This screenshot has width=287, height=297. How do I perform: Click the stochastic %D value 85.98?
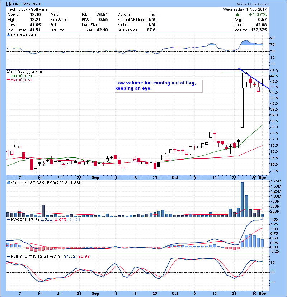[84, 257]
